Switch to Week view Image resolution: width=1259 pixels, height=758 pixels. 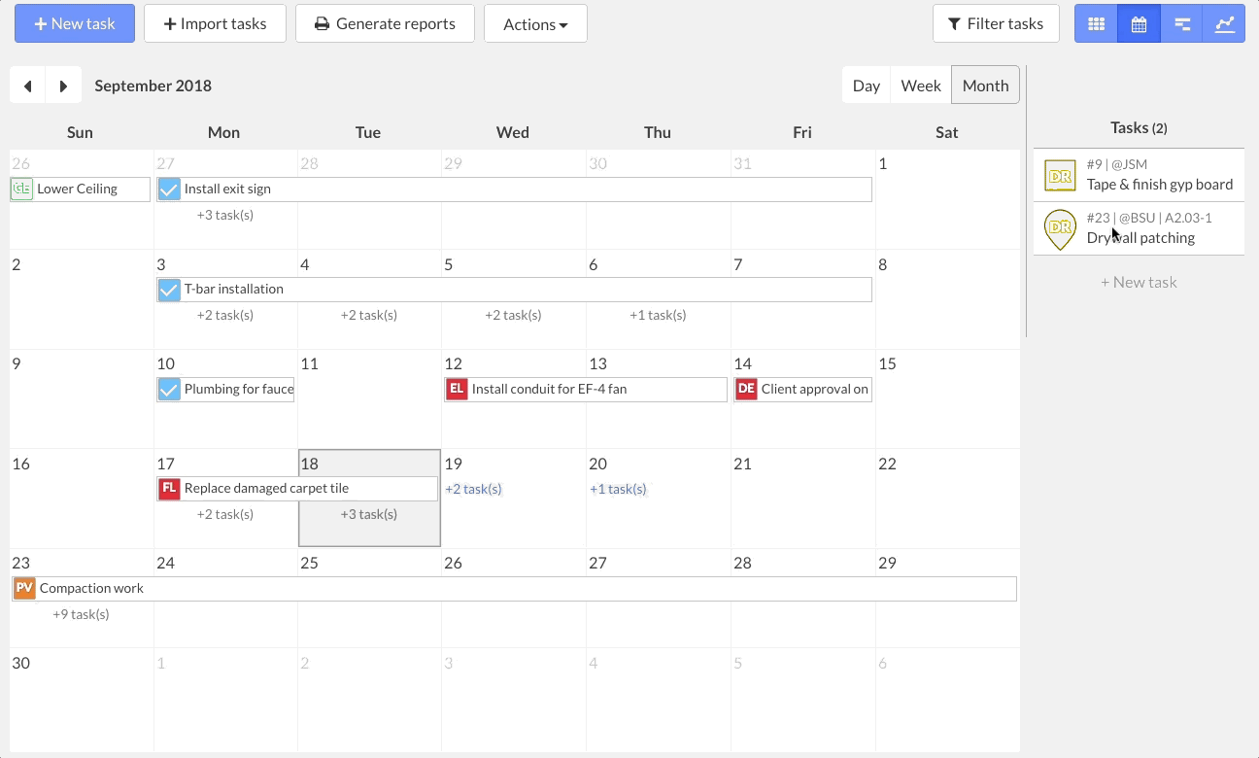click(x=921, y=86)
